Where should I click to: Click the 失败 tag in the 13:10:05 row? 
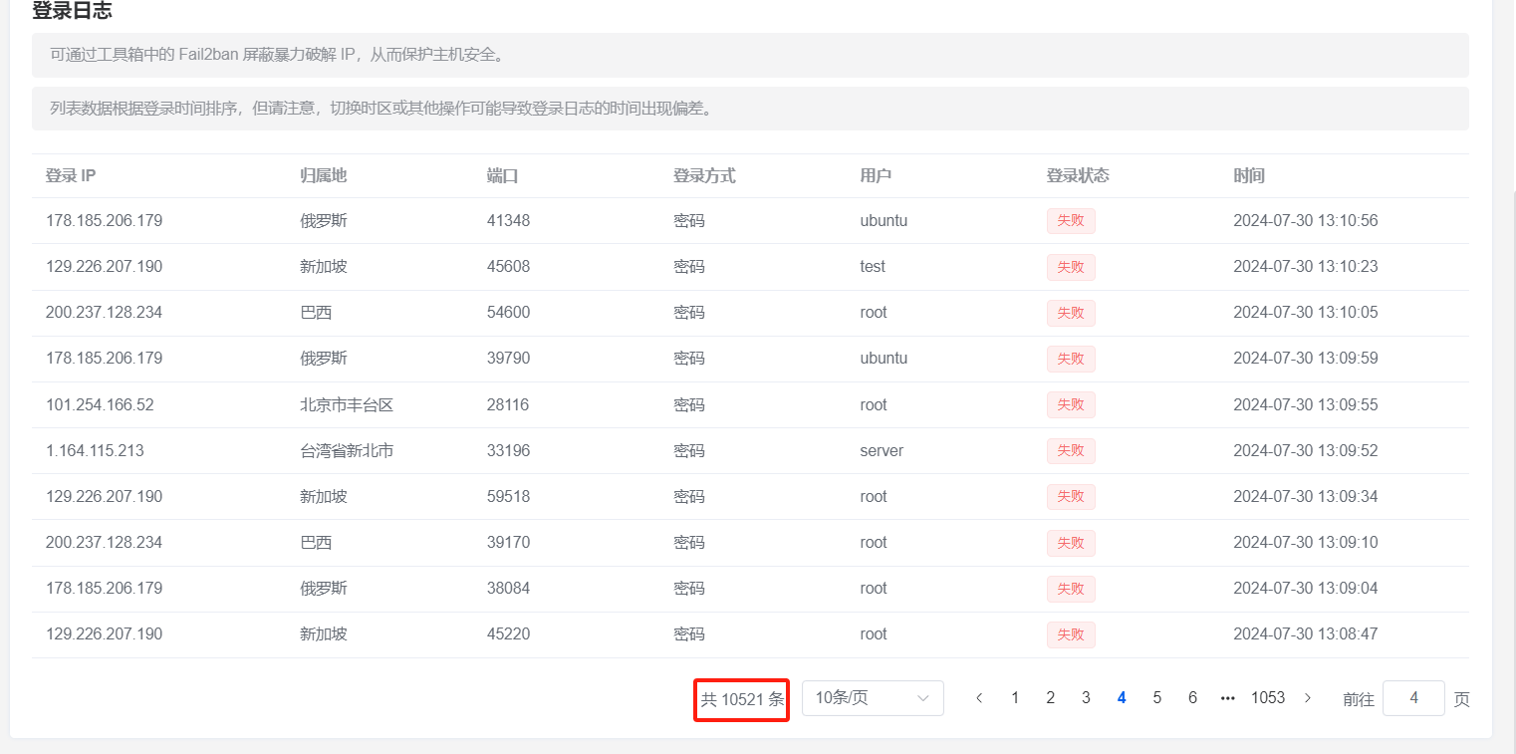1071,313
